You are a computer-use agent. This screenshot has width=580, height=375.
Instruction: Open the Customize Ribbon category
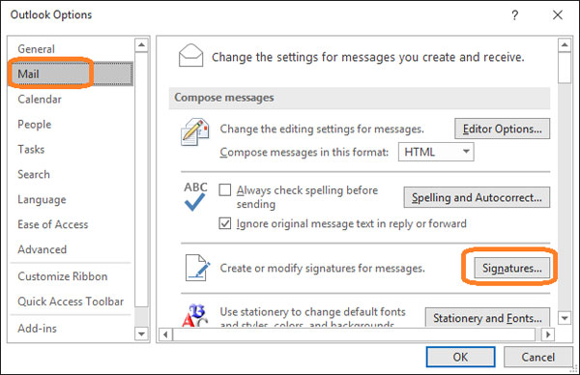[63, 276]
